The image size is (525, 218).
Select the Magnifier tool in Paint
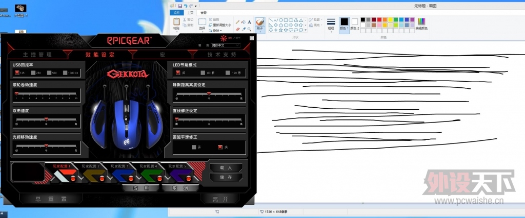[250, 29]
